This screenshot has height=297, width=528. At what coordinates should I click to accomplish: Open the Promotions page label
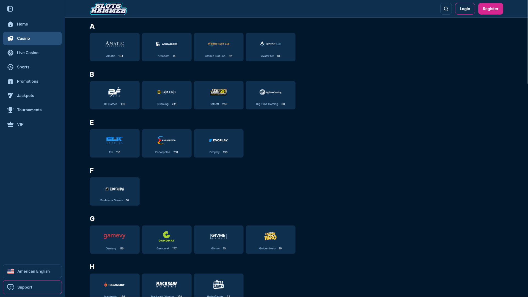tap(28, 81)
